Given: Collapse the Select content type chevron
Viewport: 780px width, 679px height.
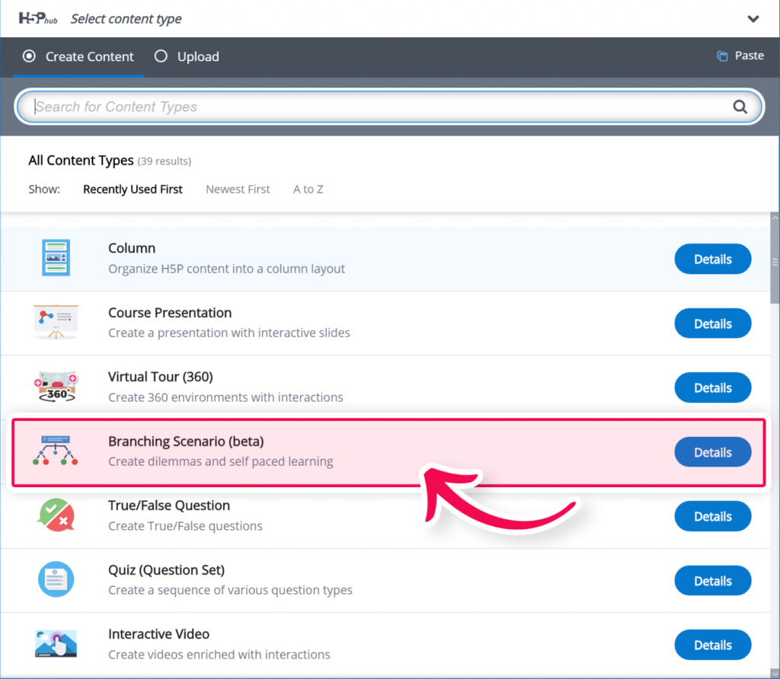Looking at the screenshot, I should [x=753, y=19].
